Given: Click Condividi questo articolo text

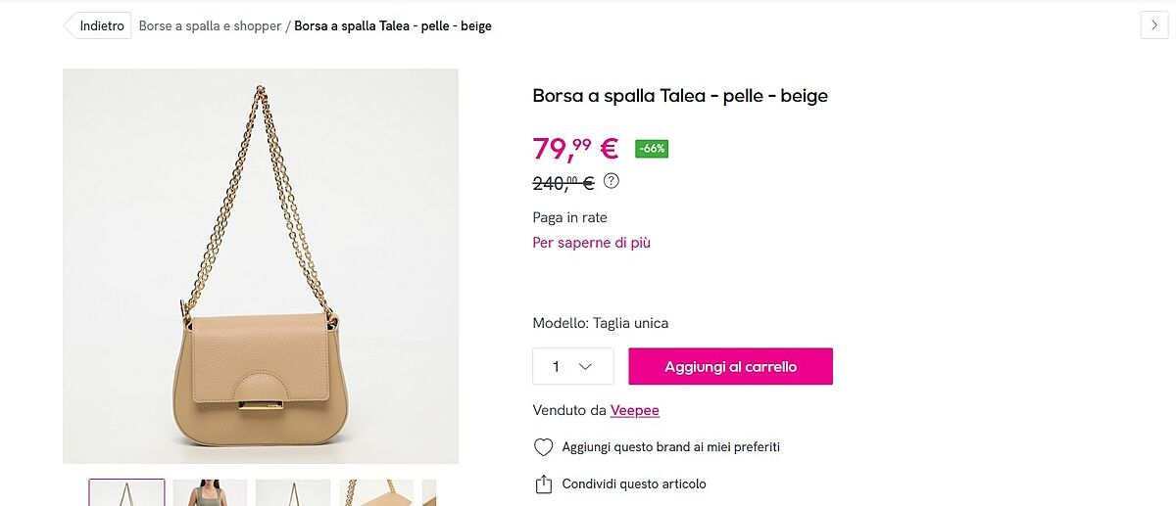Looking at the screenshot, I should pos(633,484).
